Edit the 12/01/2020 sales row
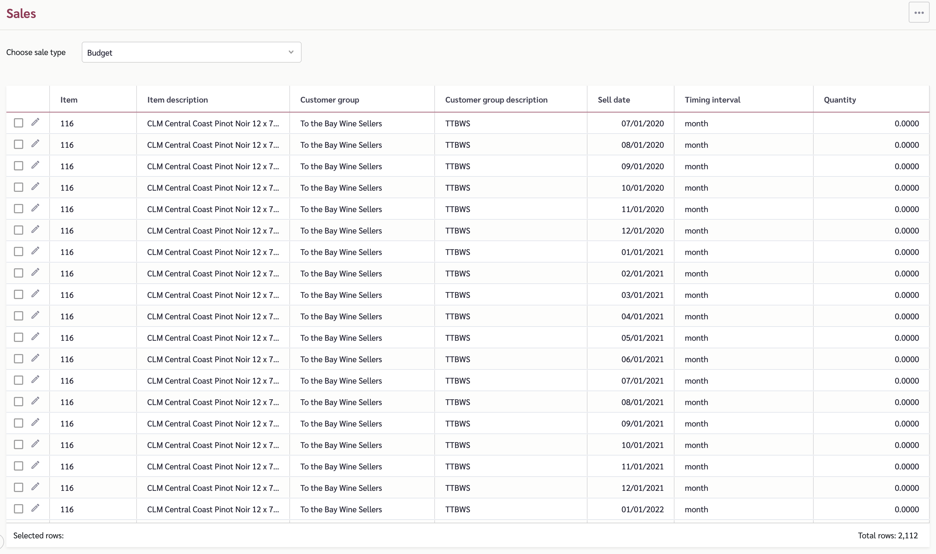The image size is (936, 554). tap(35, 229)
